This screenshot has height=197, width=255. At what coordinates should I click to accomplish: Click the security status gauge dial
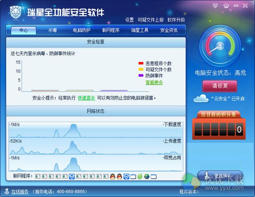pos(220,46)
